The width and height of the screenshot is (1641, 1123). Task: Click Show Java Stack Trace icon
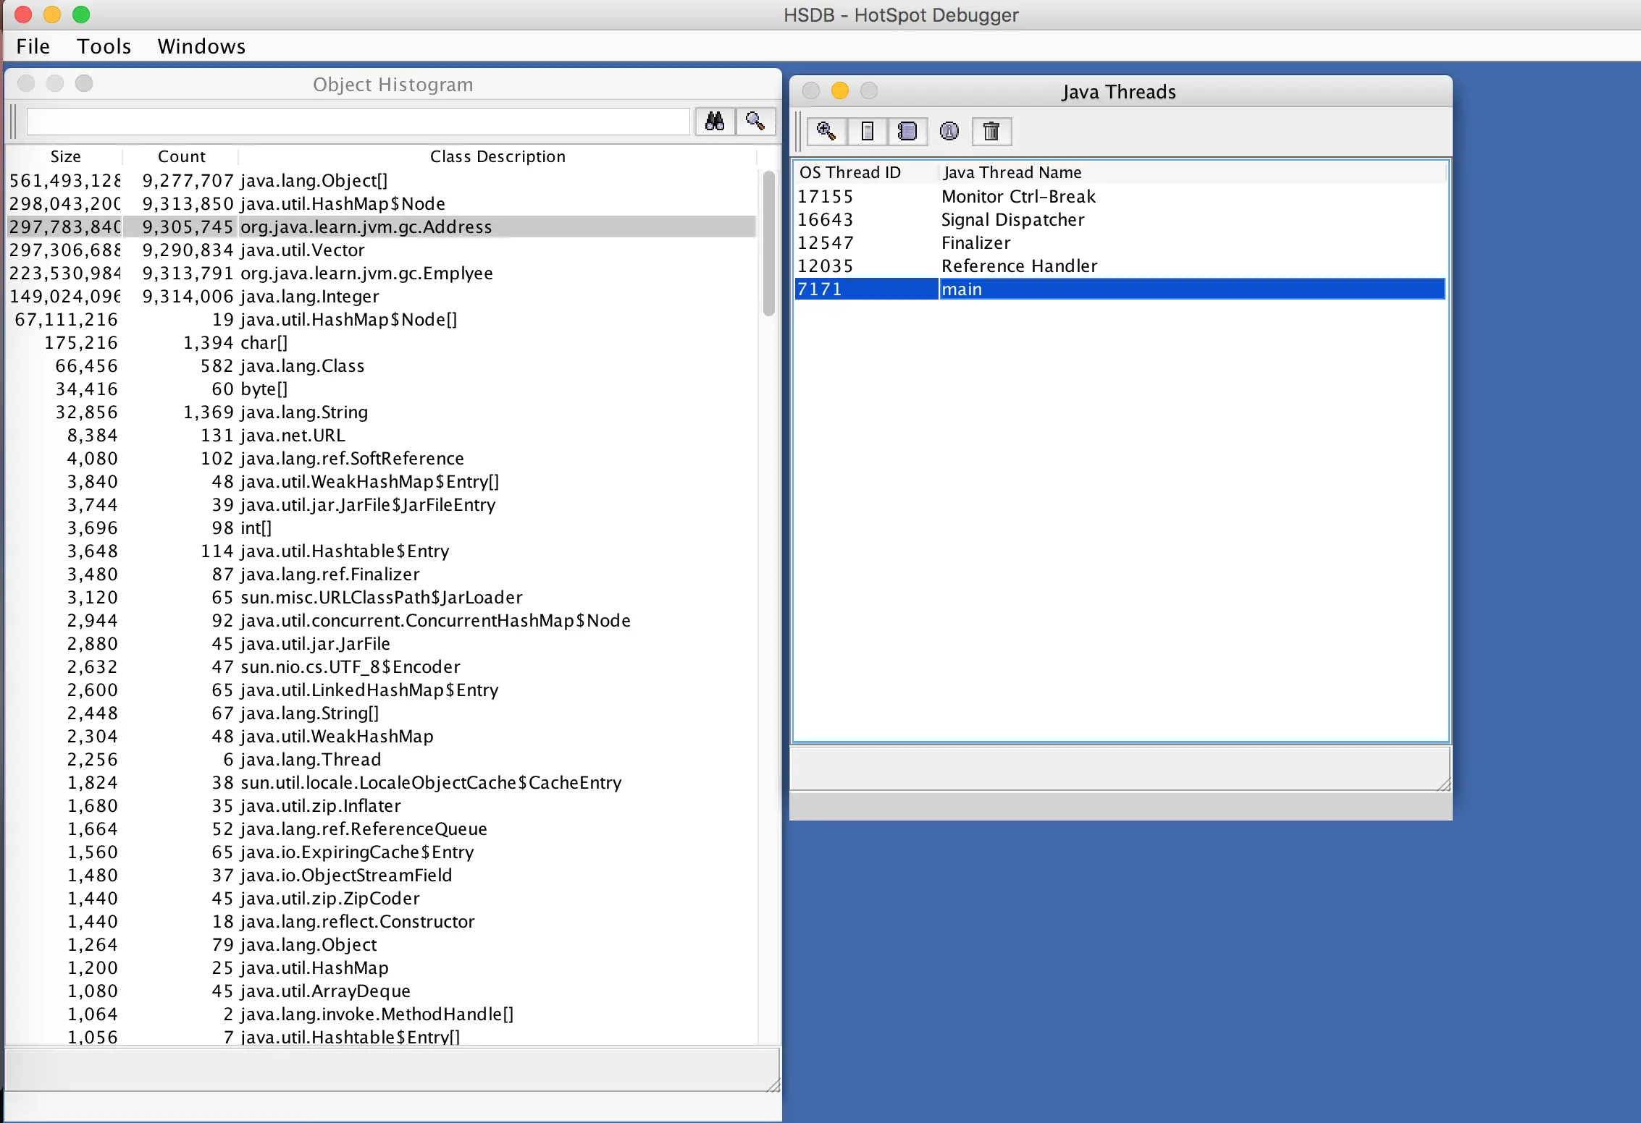tap(907, 132)
